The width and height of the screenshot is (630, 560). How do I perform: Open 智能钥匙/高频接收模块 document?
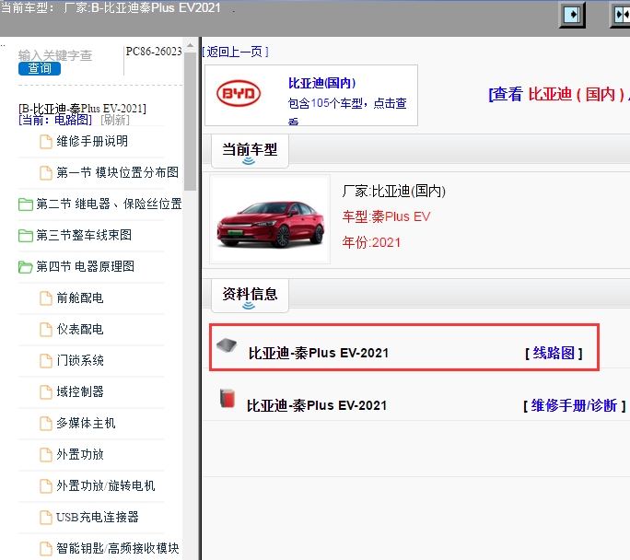click(x=117, y=549)
